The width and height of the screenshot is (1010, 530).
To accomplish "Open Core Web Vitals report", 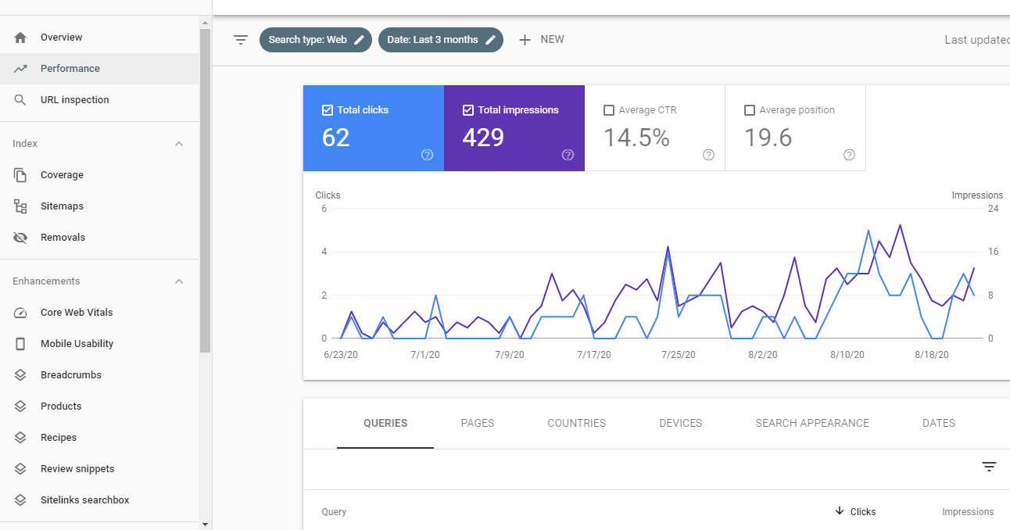I will coord(77,313).
